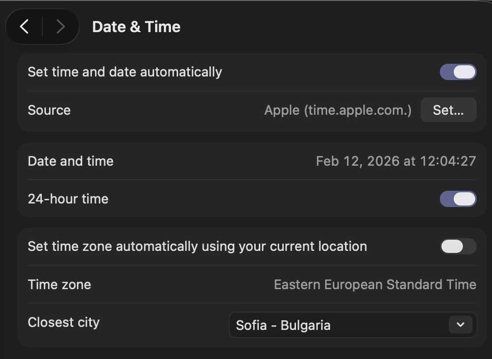Disable Set time and date automatically
Viewport: 492px width, 359px height.
(458, 72)
